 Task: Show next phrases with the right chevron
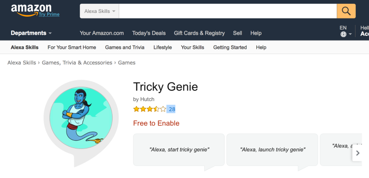pyautogui.click(x=357, y=153)
